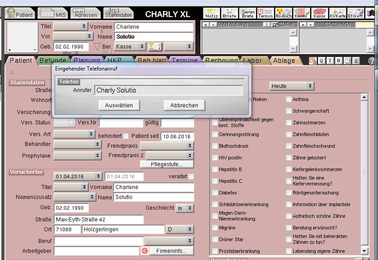Click the Kasse register icon
This screenshot has width=378, height=260.
click(319, 13)
